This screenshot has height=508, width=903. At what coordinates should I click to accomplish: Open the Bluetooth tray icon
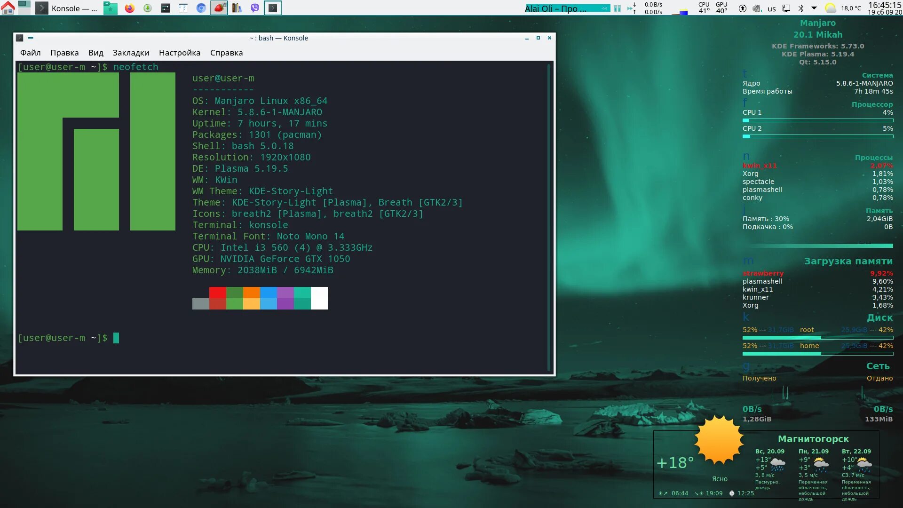(x=800, y=8)
